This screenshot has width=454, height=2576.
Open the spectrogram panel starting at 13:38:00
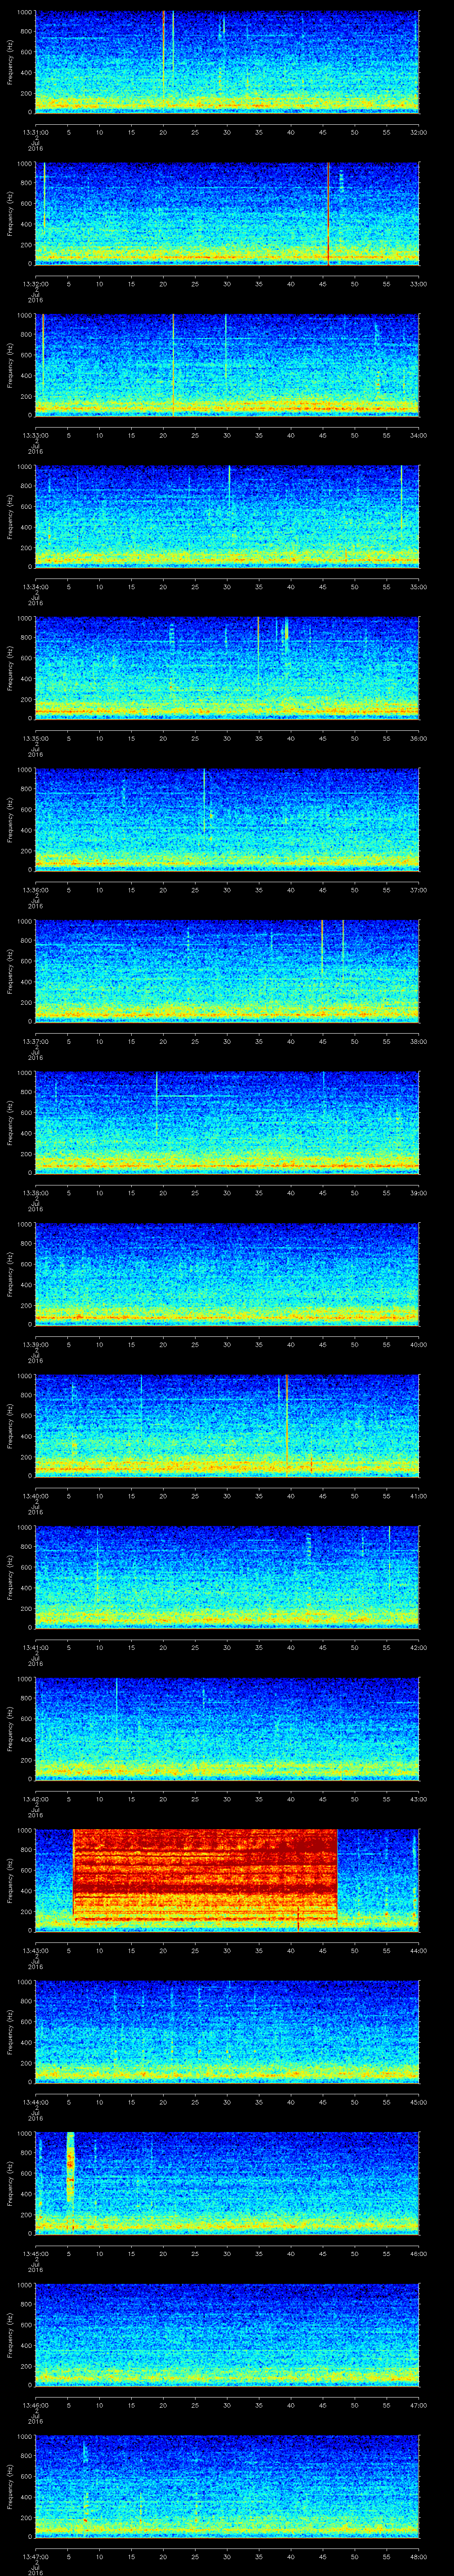click(x=227, y=1122)
